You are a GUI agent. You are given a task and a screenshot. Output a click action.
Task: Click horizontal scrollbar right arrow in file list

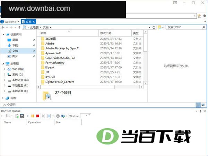141,87
